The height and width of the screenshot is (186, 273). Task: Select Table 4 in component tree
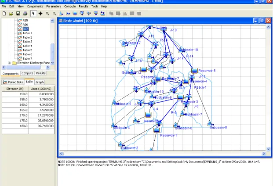tap(27, 46)
